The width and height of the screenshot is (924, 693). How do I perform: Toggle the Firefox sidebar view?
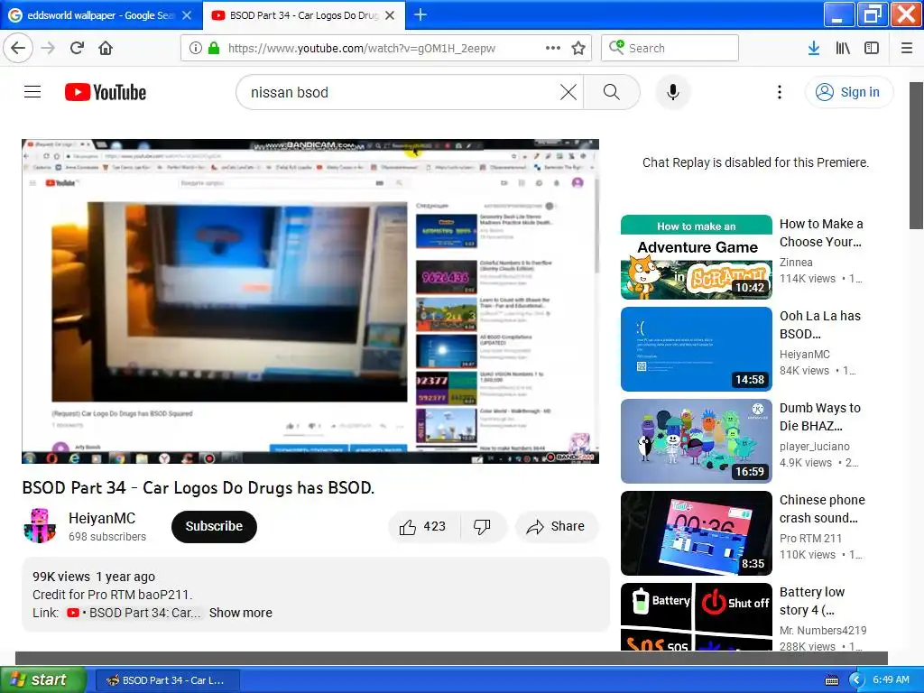(872, 48)
